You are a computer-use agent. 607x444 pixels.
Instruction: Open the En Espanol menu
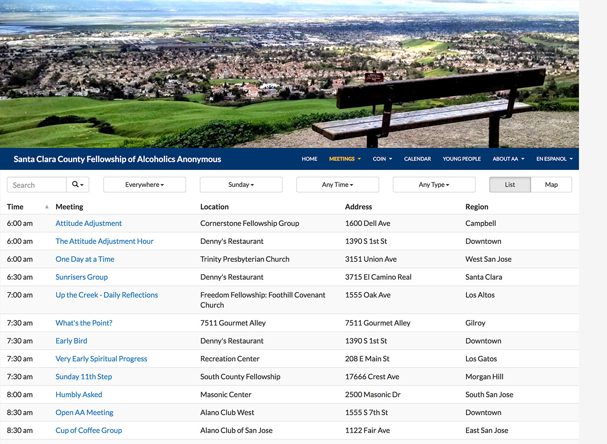[x=555, y=159]
